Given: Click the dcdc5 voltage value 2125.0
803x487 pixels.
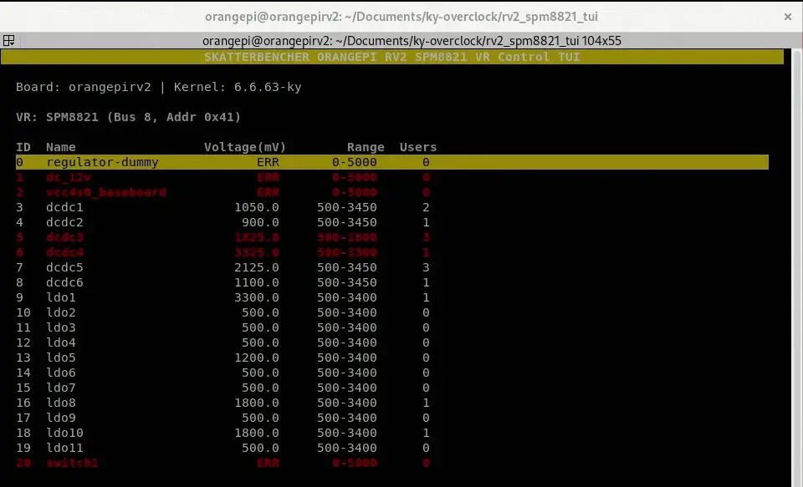Looking at the screenshot, I should (x=257, y=267).
